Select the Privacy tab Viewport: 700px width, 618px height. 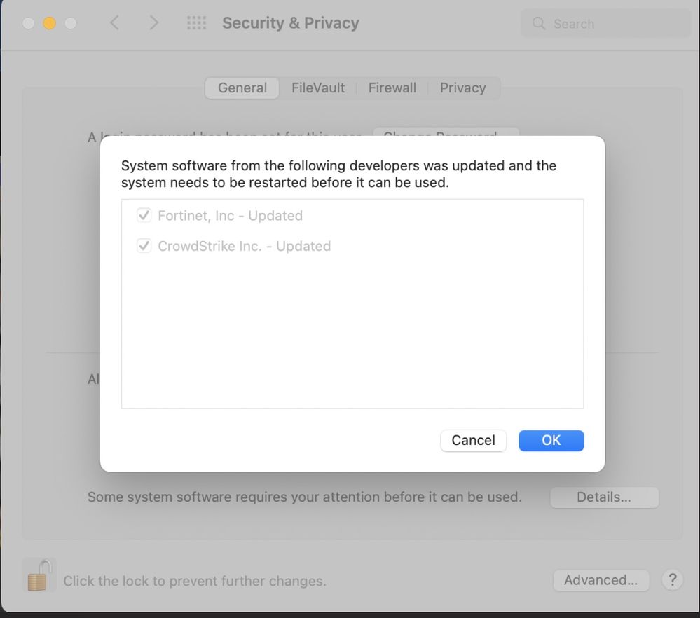pos(462,88)
